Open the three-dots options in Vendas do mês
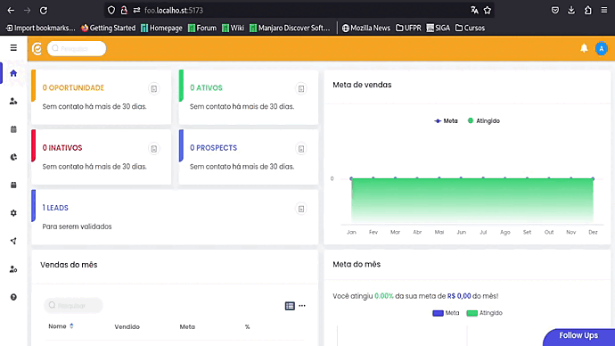Viewport: 615px width, 346px height. click(302, 306)
